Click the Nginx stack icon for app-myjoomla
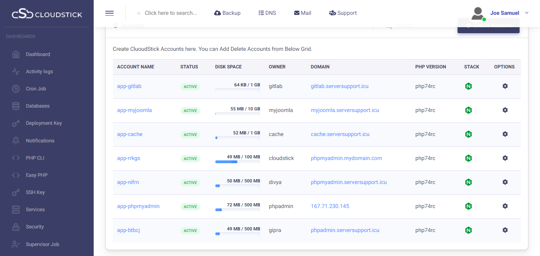The height and width of the screenshot is (256, 540). pyautogui.click(x=468, y=110)
